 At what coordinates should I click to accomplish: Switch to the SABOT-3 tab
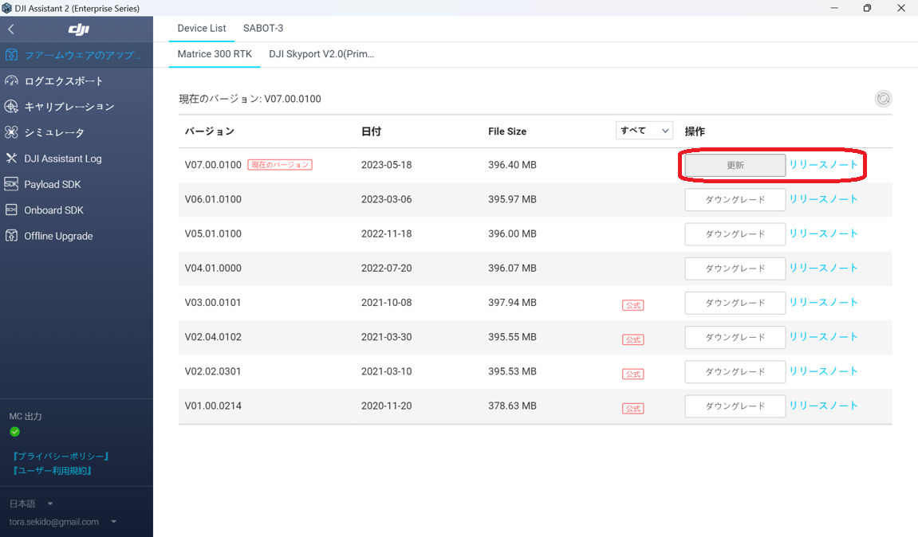coord(263,28)
